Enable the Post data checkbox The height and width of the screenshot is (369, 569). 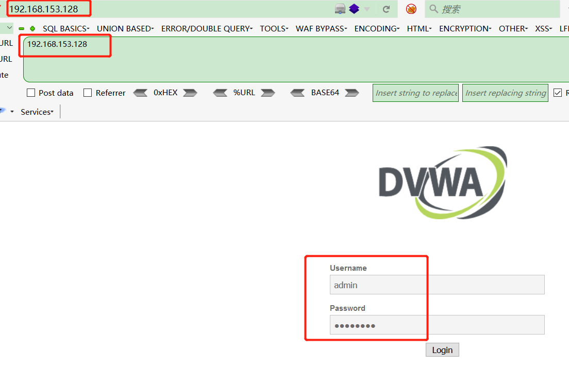(x=31, y=93)
